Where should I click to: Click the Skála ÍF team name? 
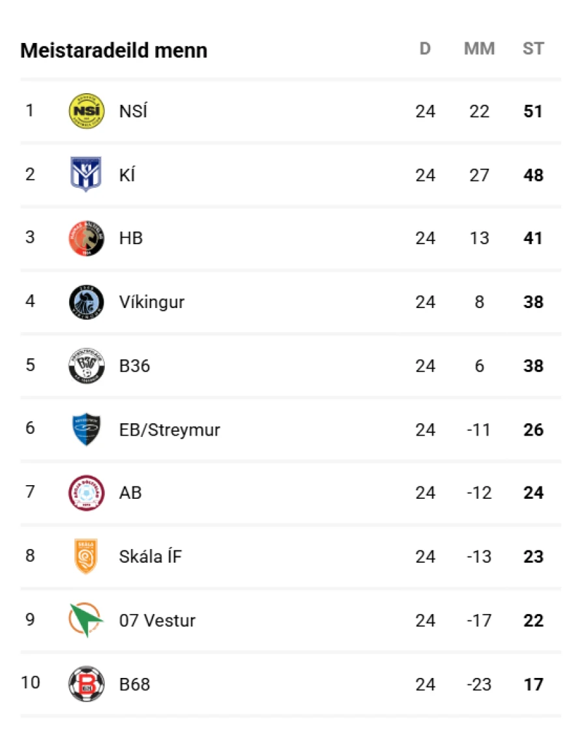(x=151, y=556)
